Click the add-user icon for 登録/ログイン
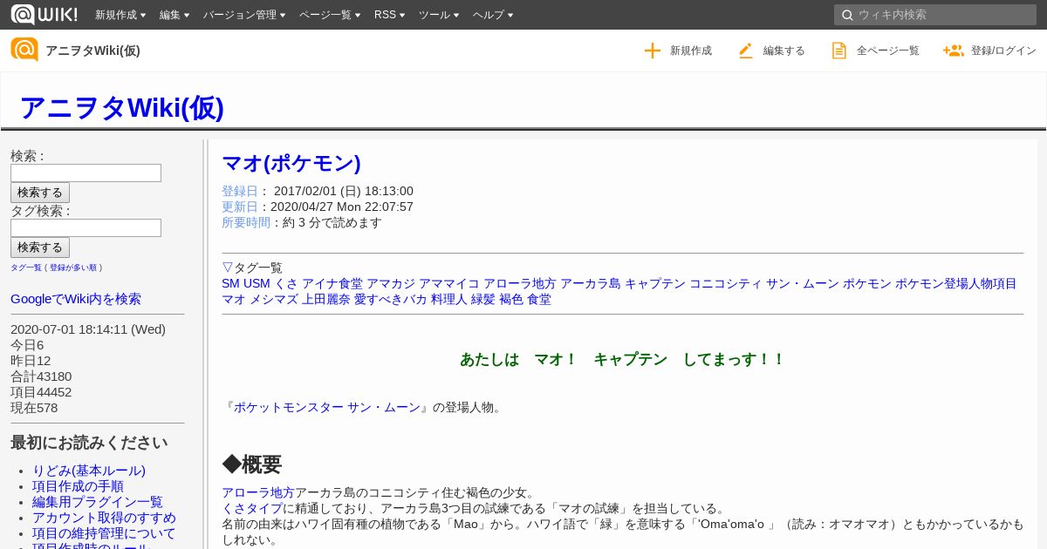 click(953, 51)
